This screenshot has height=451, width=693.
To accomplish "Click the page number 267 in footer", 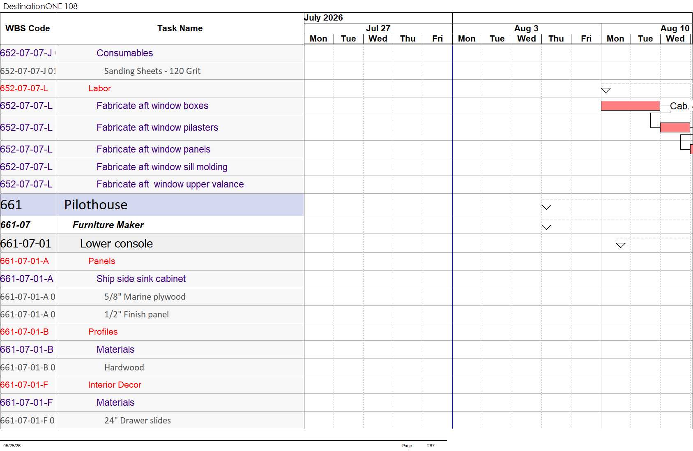I will [431, 446].
